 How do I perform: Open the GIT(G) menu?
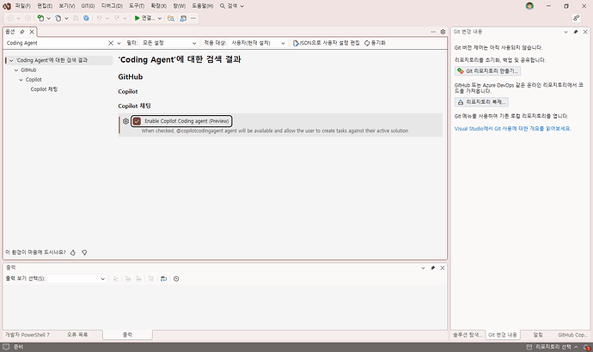[x=88, y=6]
